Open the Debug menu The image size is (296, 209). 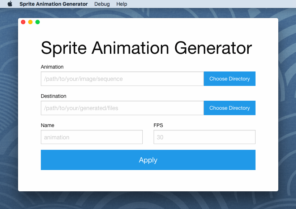pyautogui.click(x=102, y=4)
